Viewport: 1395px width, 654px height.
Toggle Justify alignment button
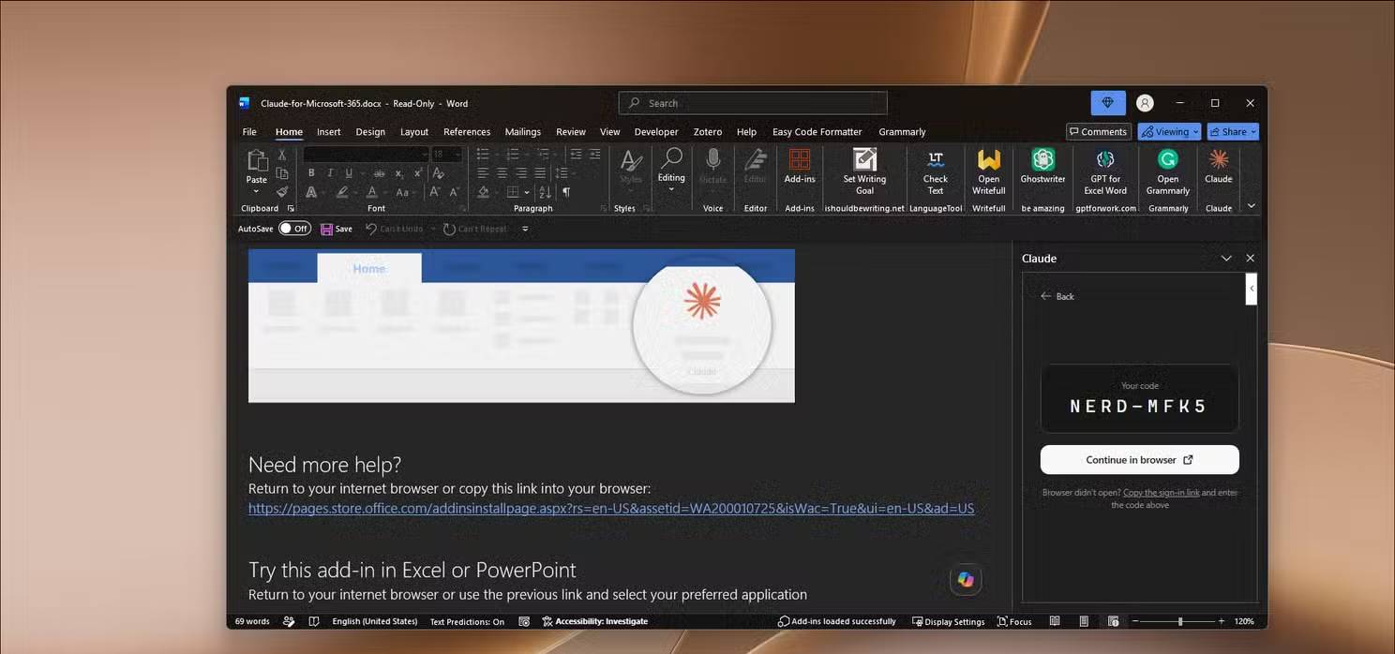[540, 173]
